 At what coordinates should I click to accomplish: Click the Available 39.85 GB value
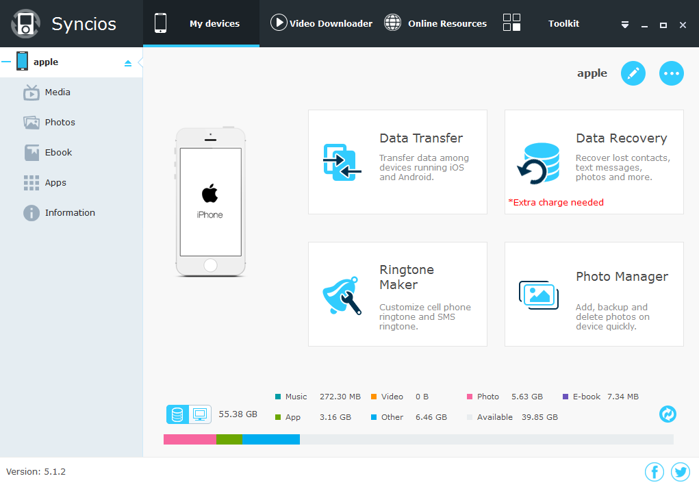coord(539,417)
